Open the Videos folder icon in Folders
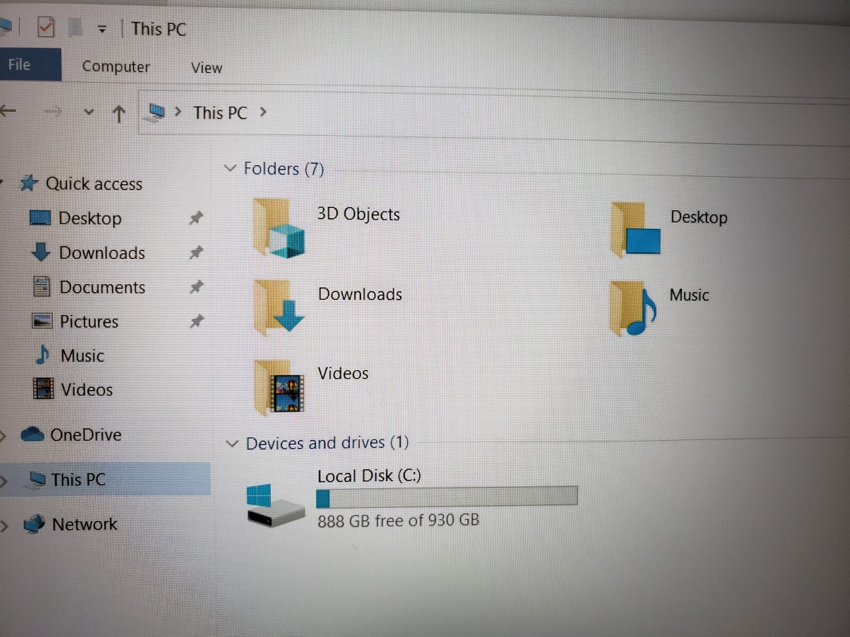 click(x=279, y=387)
